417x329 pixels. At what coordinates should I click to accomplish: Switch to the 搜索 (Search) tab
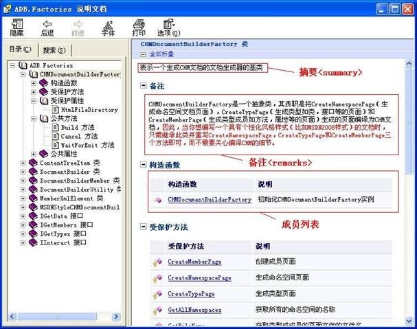pos(54,50)
